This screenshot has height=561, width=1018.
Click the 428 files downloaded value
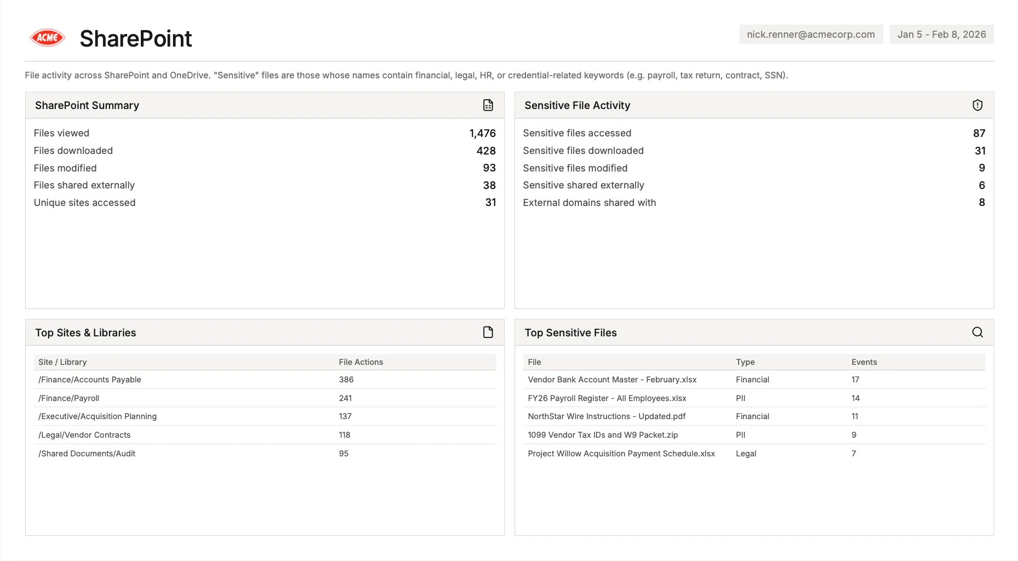point(485,151)
